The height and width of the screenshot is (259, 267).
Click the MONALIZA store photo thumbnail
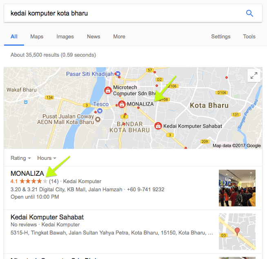(237, 188)
